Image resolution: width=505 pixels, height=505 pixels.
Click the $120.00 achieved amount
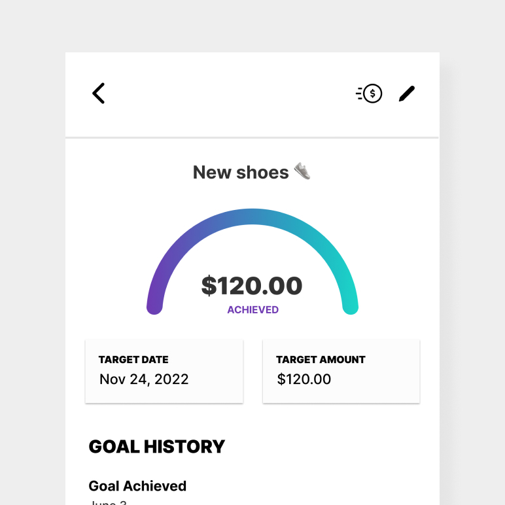pos(252,286)
